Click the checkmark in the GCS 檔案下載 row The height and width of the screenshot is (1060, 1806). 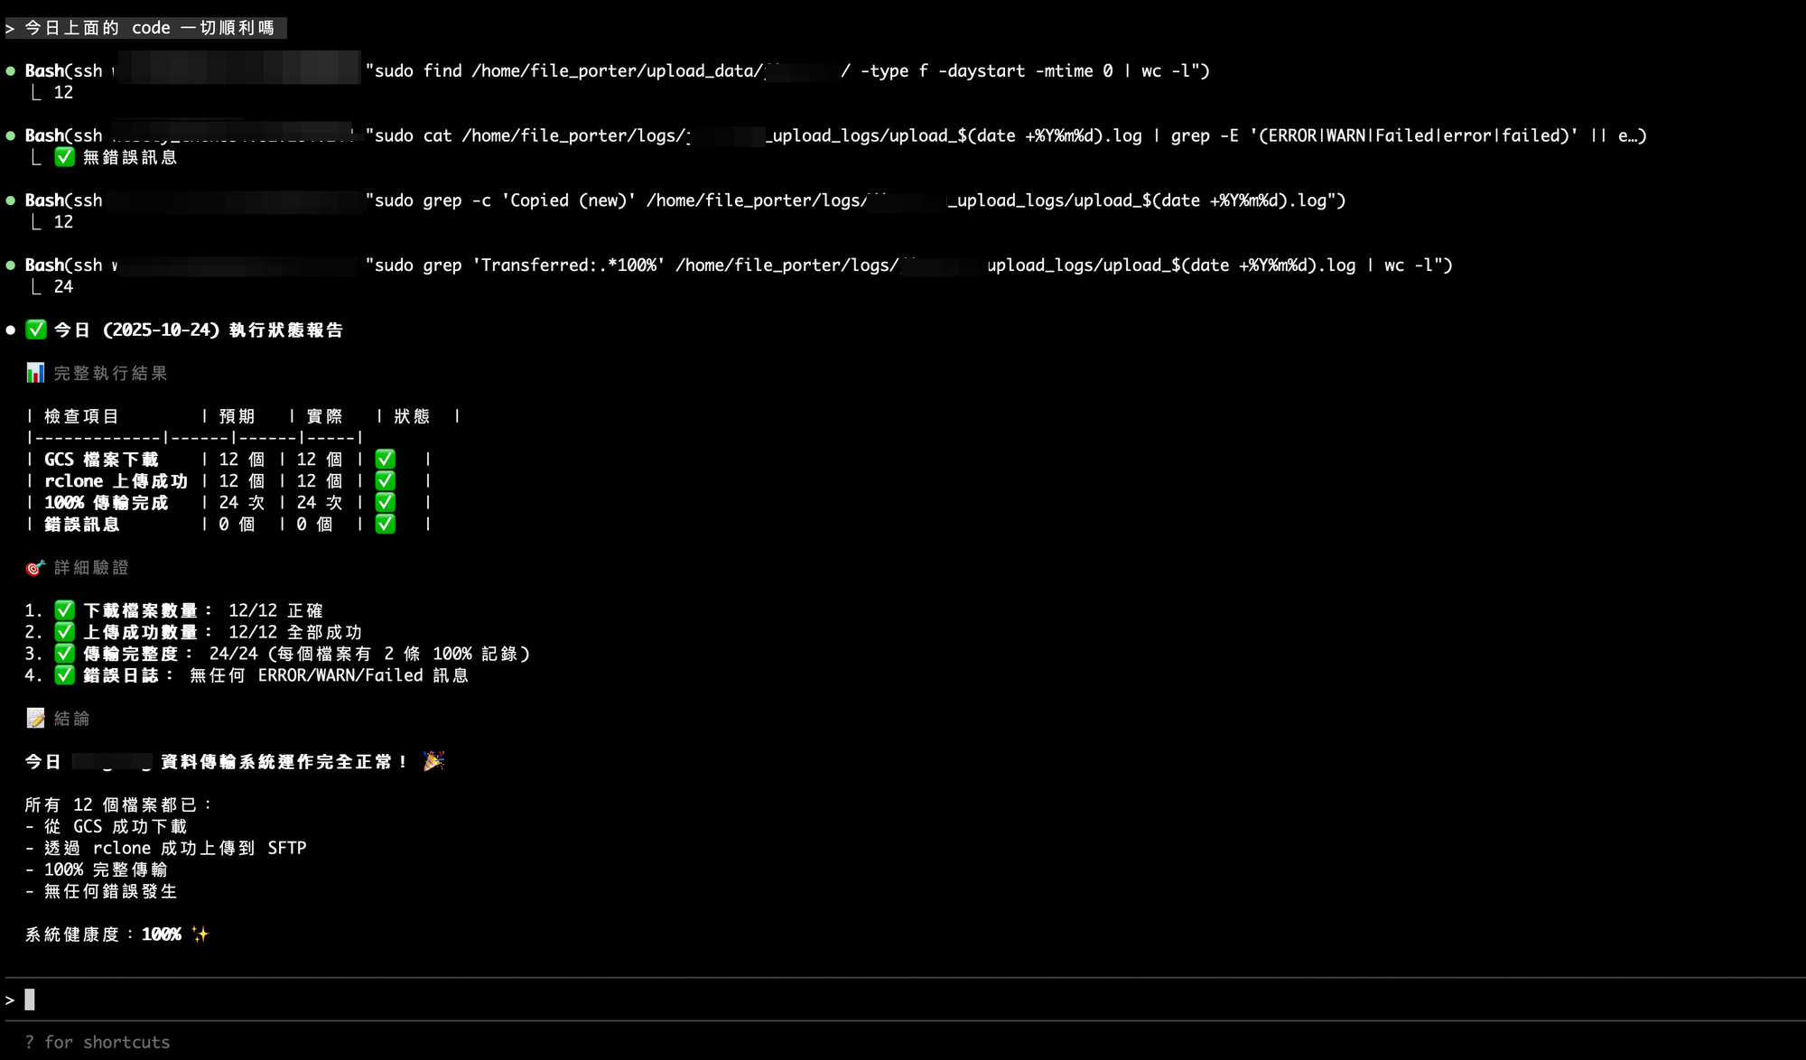(x=386, y=460)
